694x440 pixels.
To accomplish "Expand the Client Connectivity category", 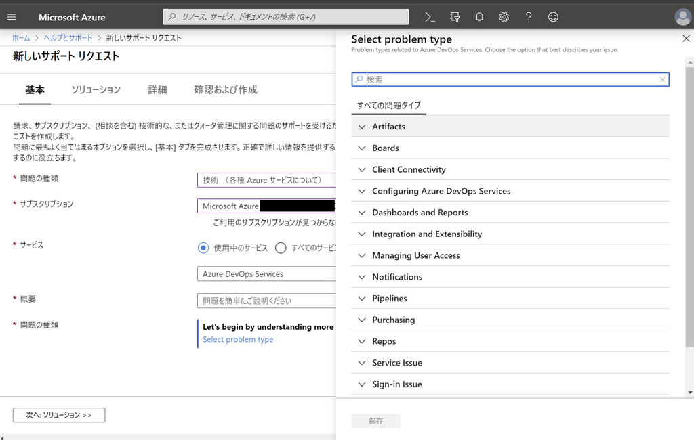I will click(x=510, y=169).
